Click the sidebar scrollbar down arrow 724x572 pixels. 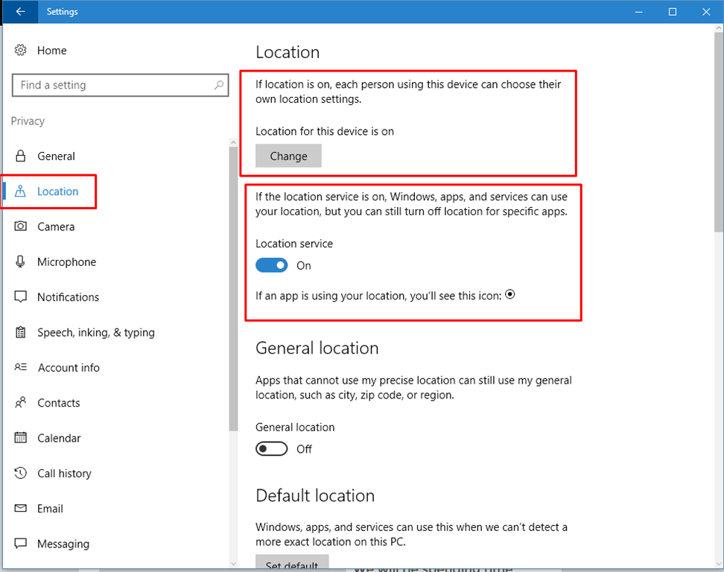click(x=233, y=563)
